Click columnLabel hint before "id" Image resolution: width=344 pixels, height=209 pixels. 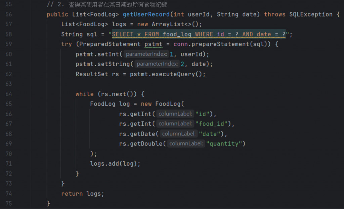pos(175,114)
